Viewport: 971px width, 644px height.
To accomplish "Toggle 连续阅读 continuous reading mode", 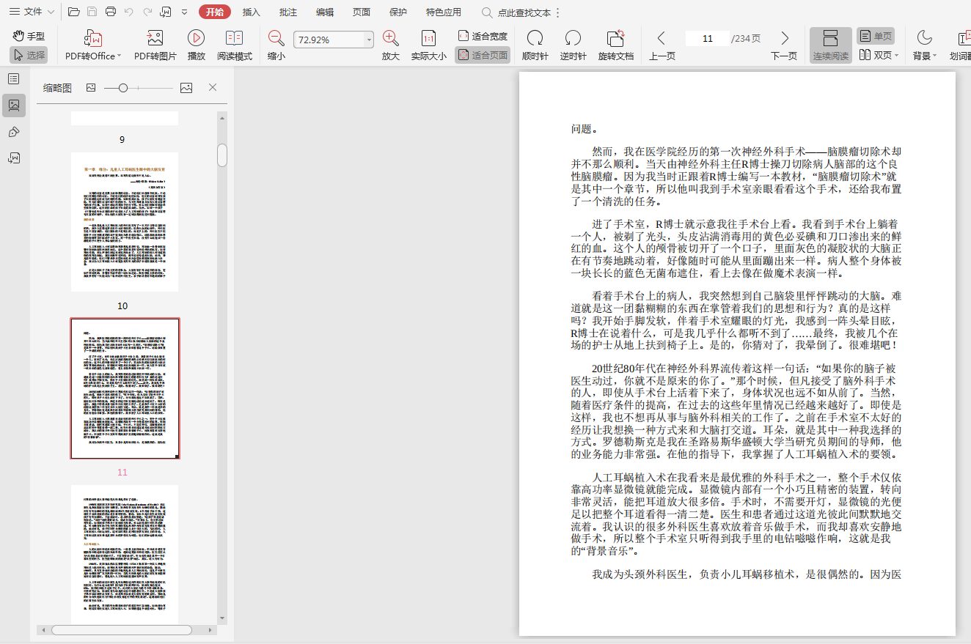I will [830, 45].
